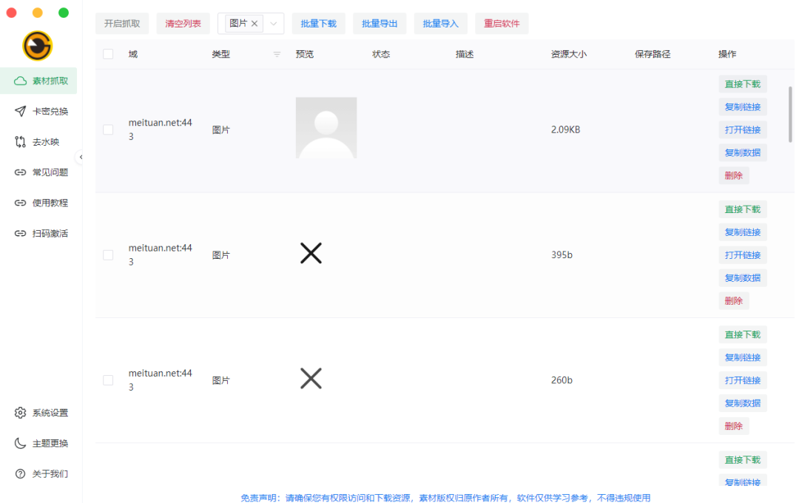The height and width of the screenshot is (503, 799).
Task: Collapse the left sidebar with arrow handle
Action: (81, 157)
